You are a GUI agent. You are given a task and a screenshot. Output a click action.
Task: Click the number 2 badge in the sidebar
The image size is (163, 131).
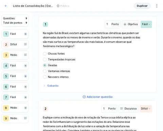[6, 44]
